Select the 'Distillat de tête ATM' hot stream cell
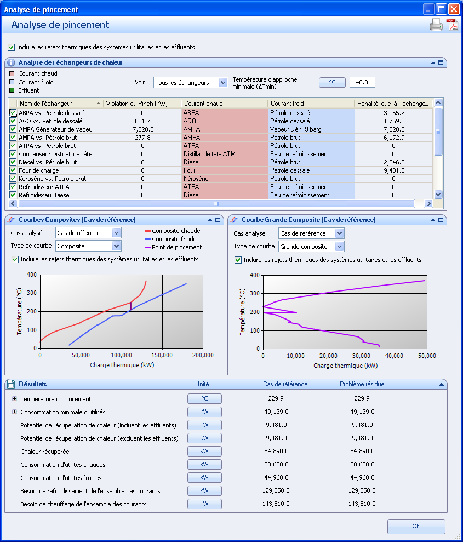The height and width of the screenshot is (542, 463). point(225,154)
